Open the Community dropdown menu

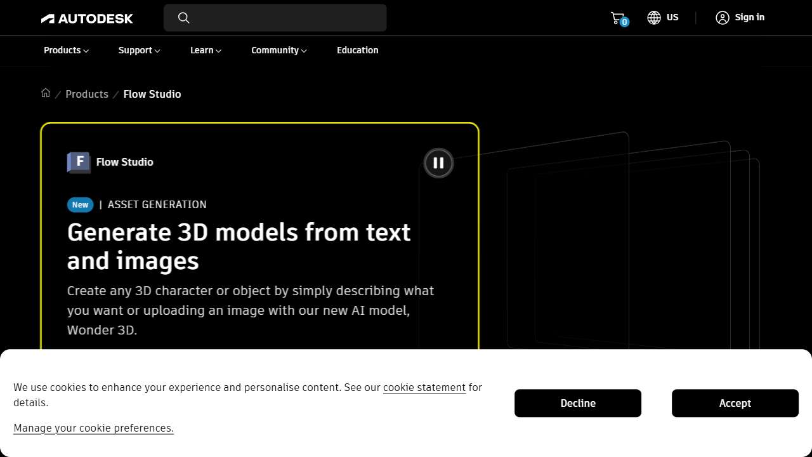(x=278, y=50)
